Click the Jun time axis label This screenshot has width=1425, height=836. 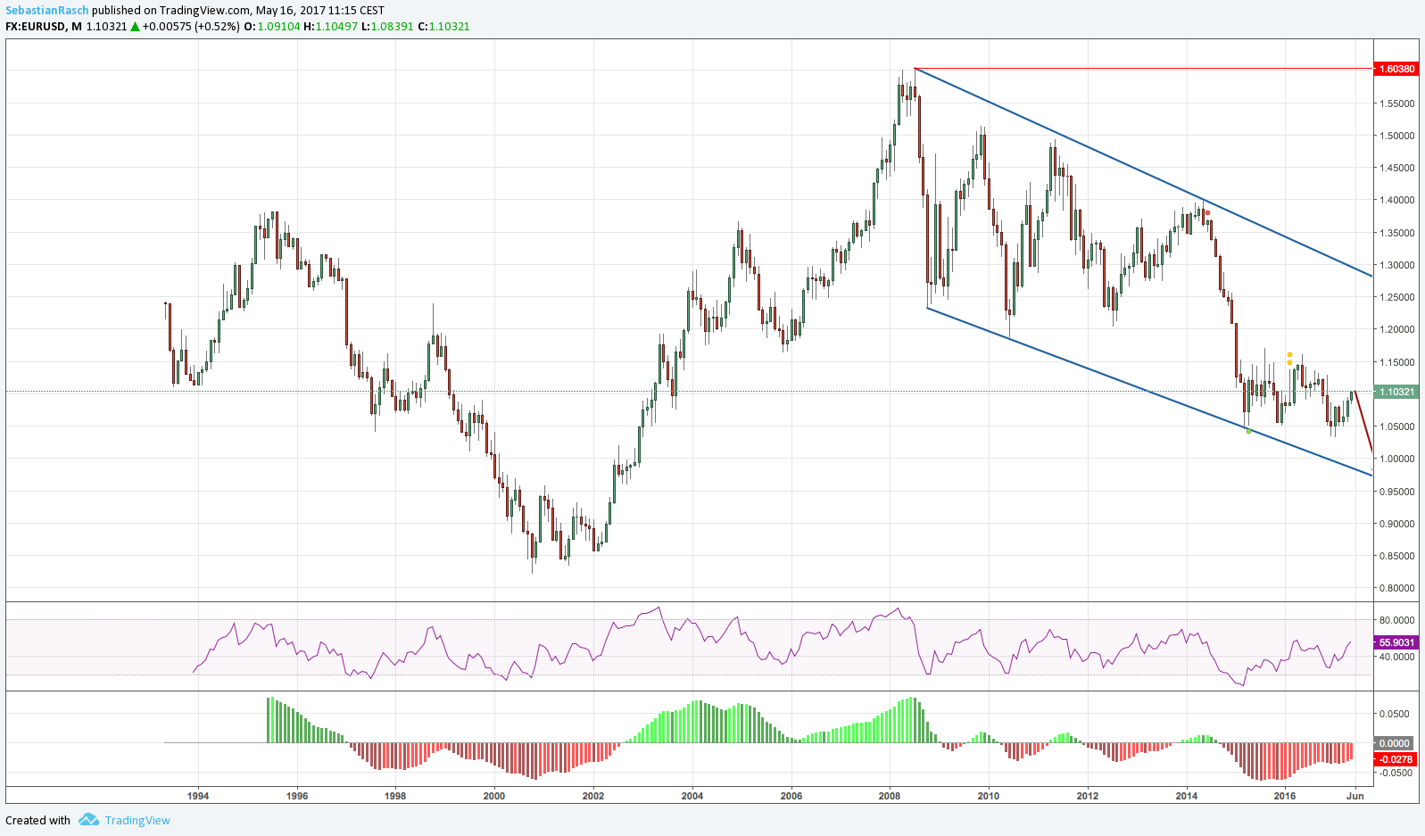click(1355, 796)
